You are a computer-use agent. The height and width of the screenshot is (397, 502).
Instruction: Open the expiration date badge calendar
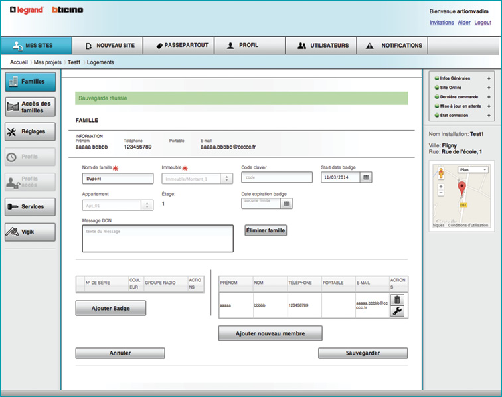(x=287, y=204)
